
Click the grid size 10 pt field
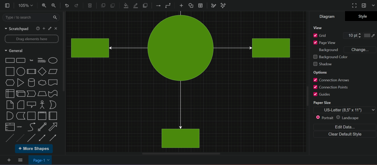click(351, 35)
